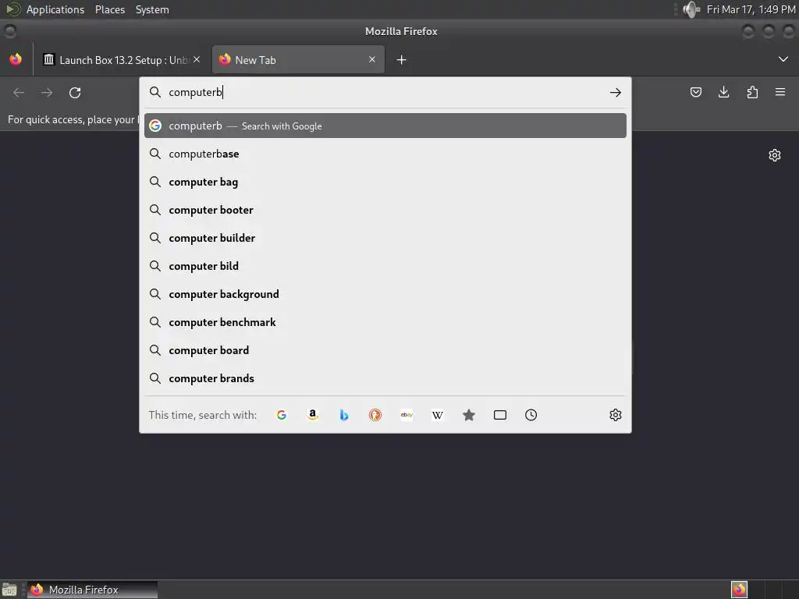This screenshot has width=799, height=599.
Task: Personalize New Tab gear icon
Action: tap(775, 155)
